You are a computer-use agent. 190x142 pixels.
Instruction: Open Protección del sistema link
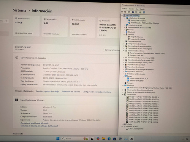pos(71,92)
